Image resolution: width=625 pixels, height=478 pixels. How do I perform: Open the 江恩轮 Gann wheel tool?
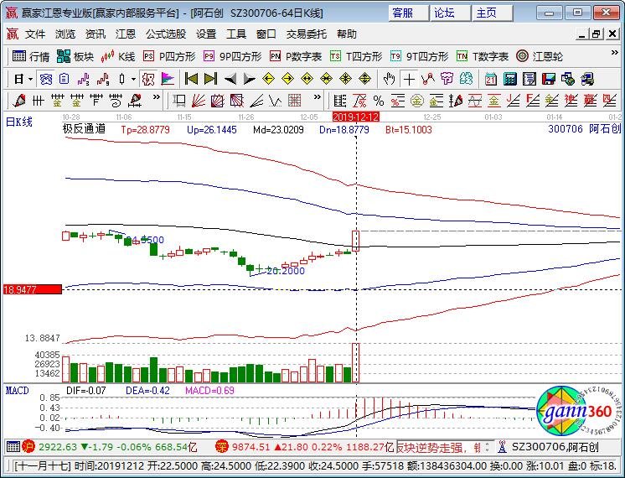click(540, 57)
